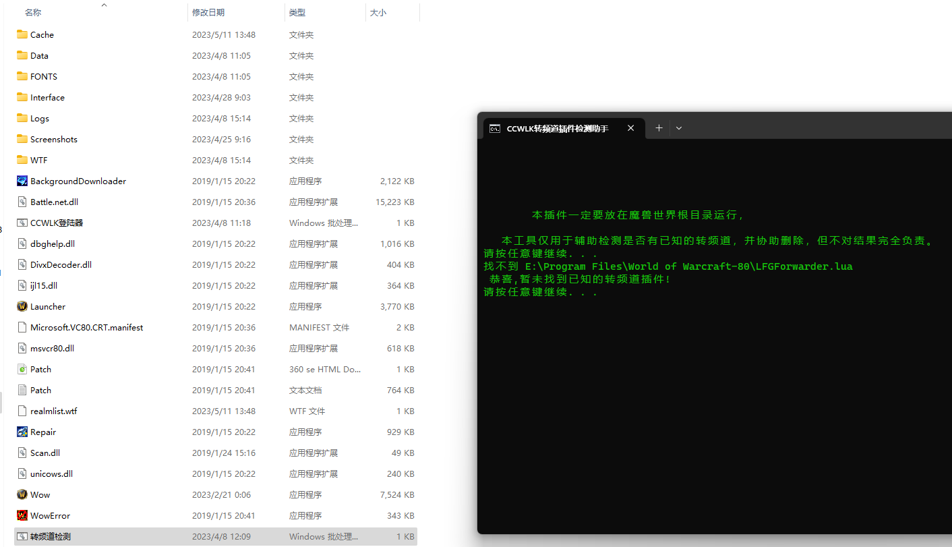Open terminal tab dropdown chevron
The height and width of the screenshot is (547, 952).
(x=679, y=128)
